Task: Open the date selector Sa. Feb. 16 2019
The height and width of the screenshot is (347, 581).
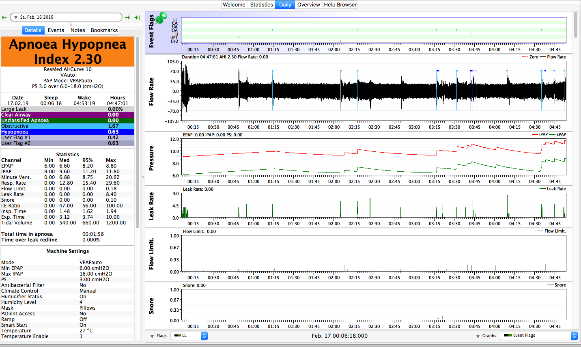Action: pyautogui.click(x=66, y=17)
